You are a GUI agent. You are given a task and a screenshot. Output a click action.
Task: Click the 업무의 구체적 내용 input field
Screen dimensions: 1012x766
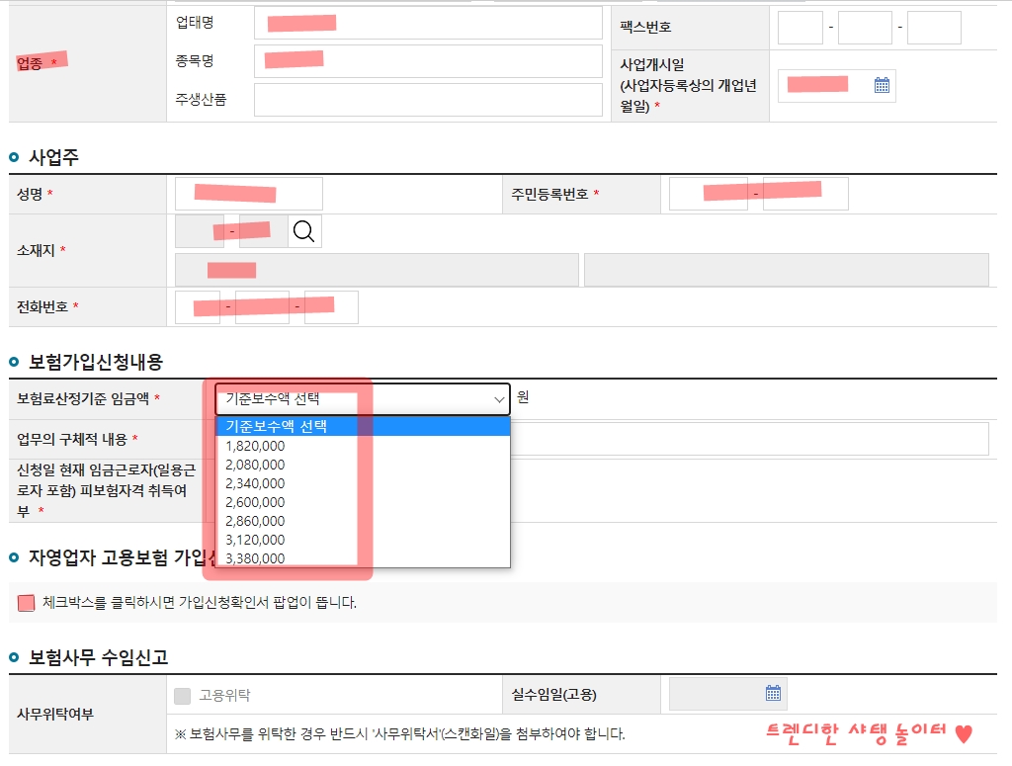click(x=753, y=438)
